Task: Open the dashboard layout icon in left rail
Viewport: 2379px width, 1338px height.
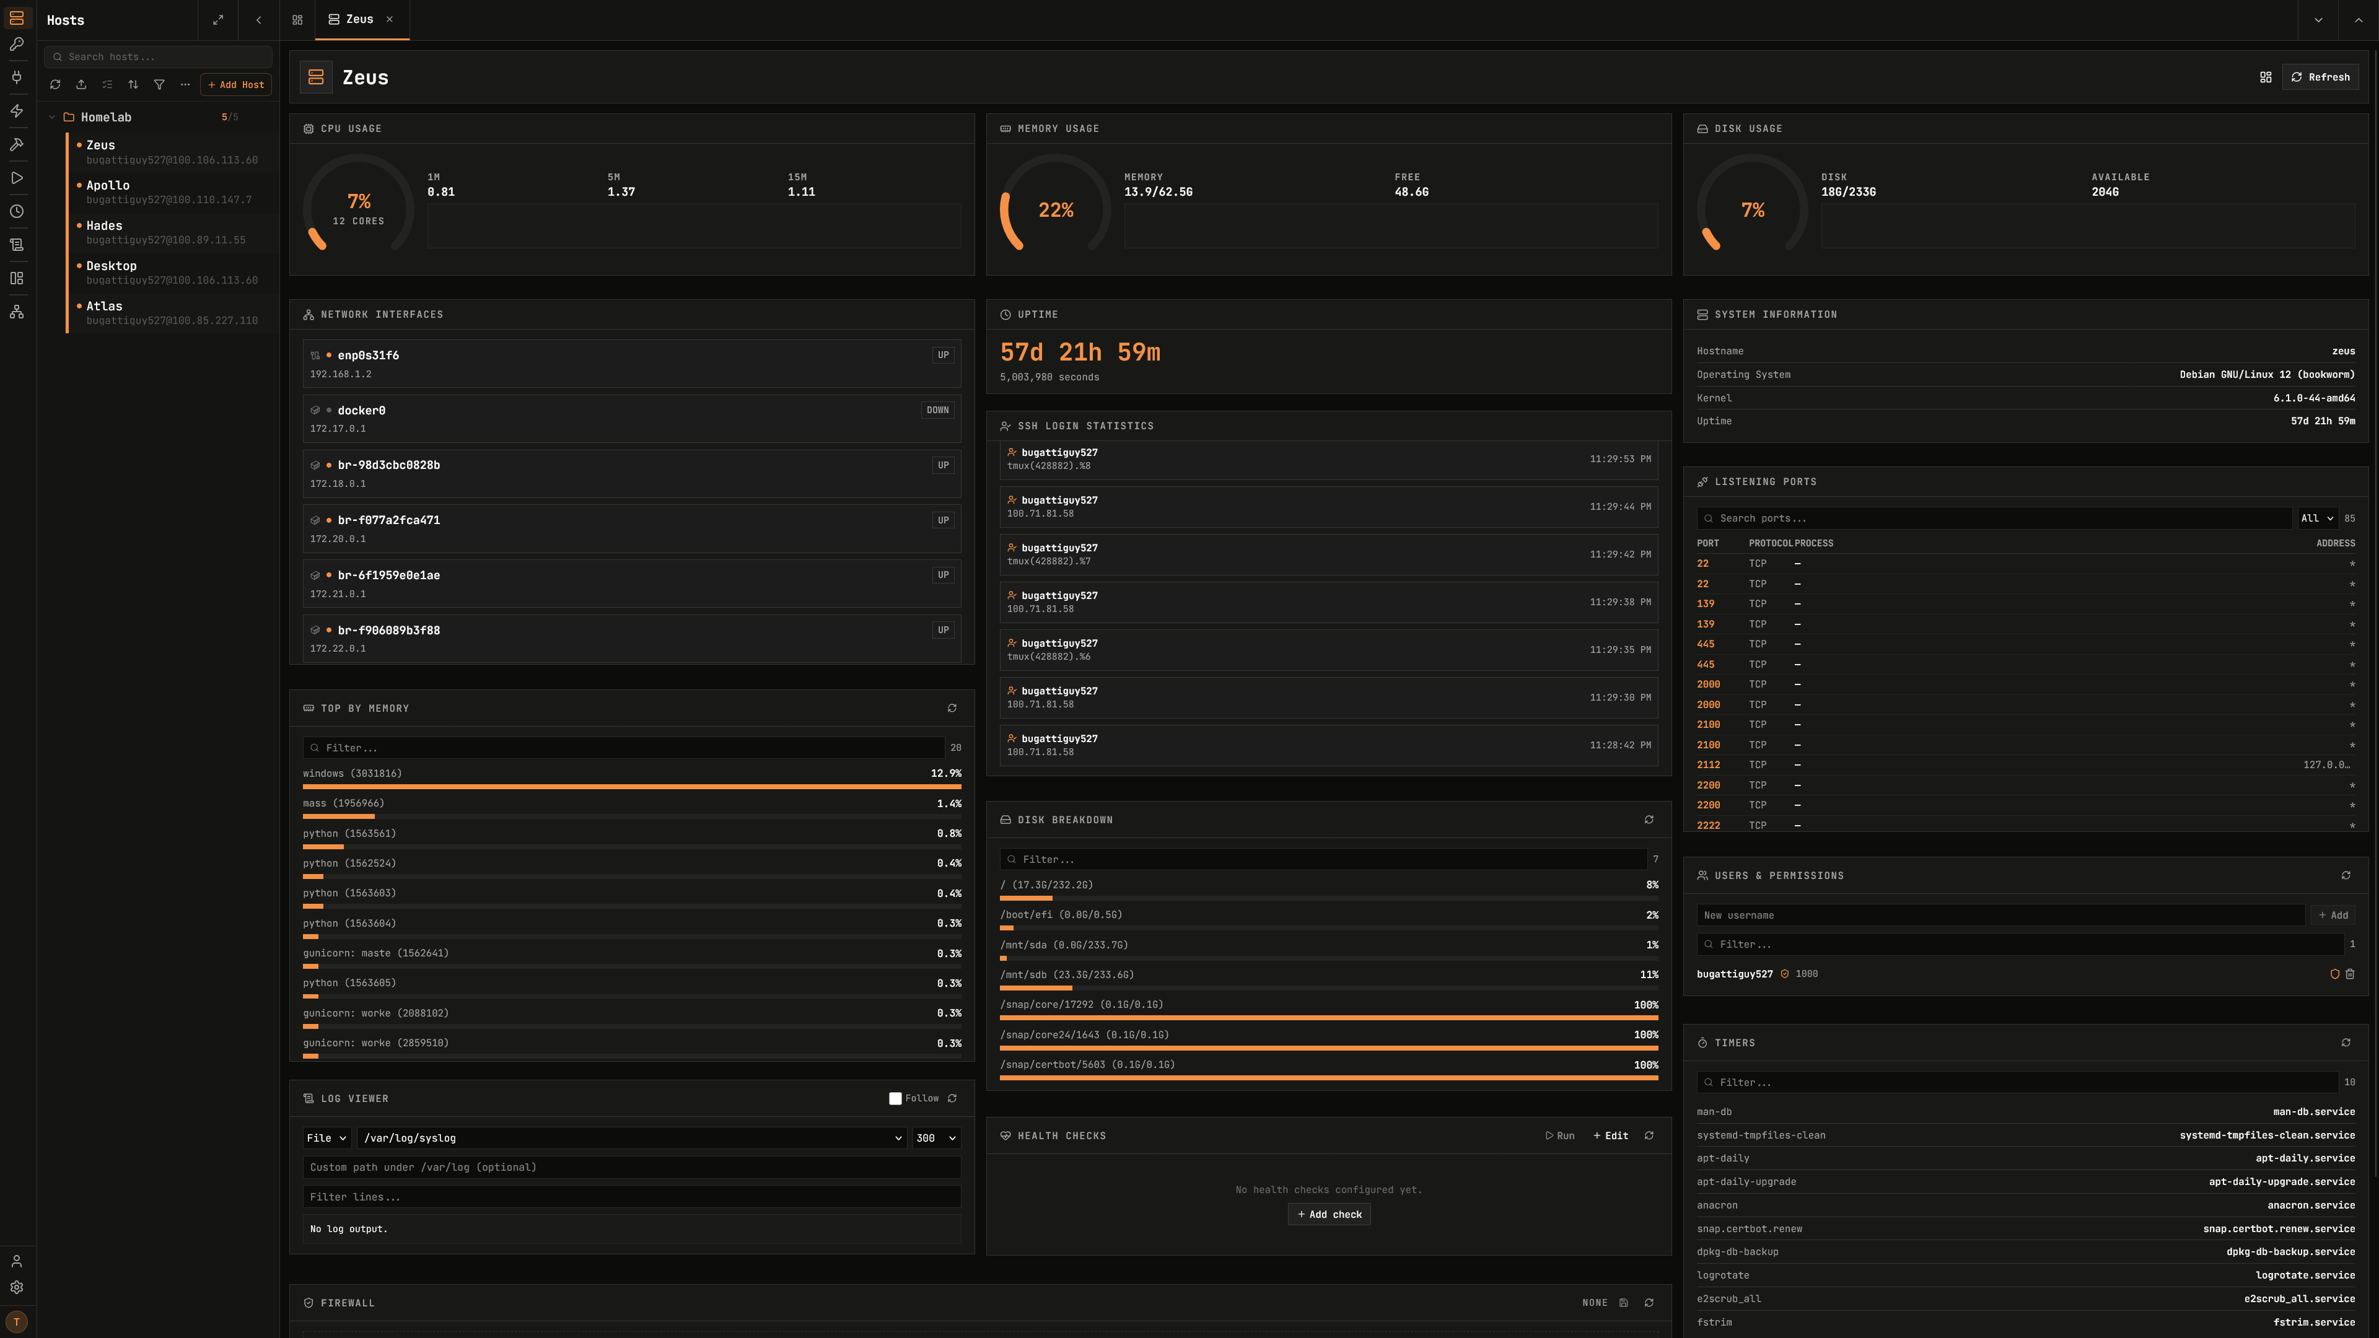Action: point(17,278)
